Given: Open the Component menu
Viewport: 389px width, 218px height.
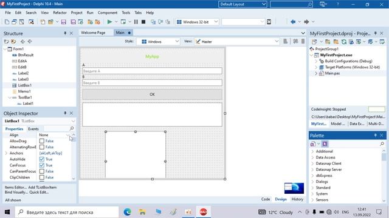Looking at the screenshot, I should [x=108, y=13].
